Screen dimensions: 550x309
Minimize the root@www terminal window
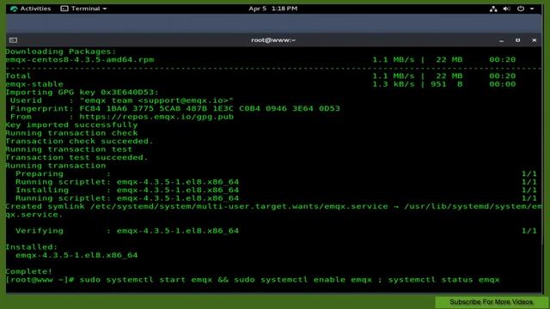pos(501,40)
